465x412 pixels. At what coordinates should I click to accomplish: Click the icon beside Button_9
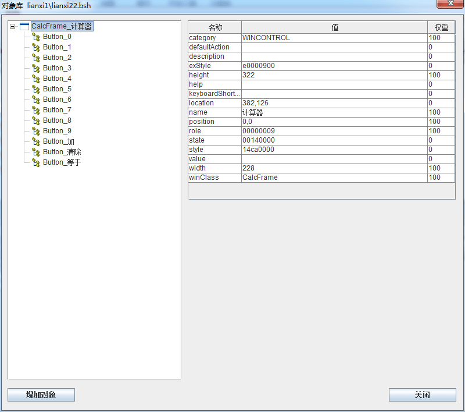[35, 131]
